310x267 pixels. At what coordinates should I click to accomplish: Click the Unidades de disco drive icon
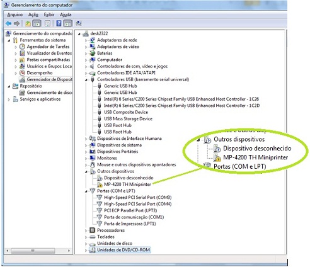point(93,244)
